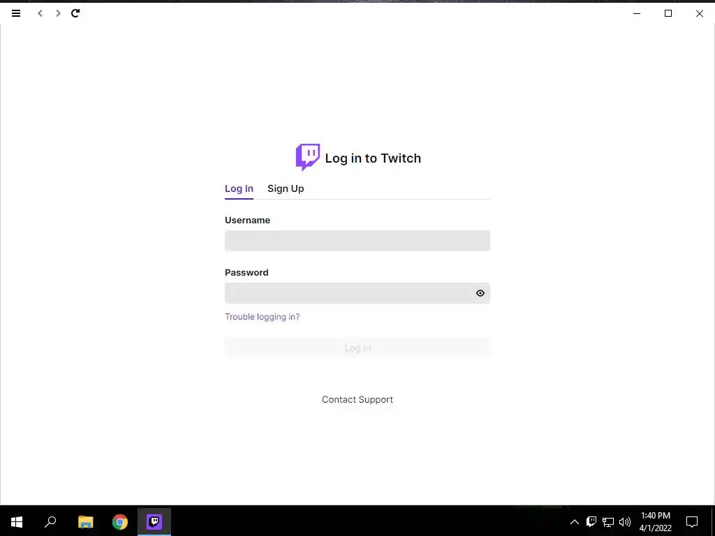Open the Windows Start menu
715x536 pixels.
[17, 522]
